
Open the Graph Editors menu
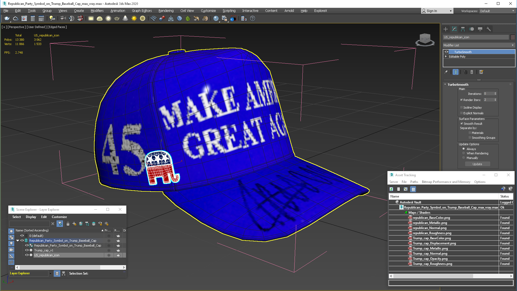pos(142,11)
